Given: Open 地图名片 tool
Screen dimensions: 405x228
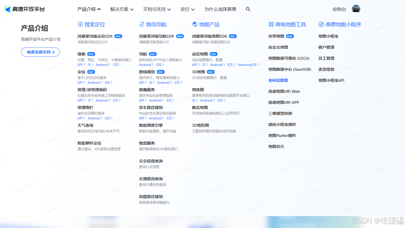Looking at the screenshot, I should pos(276,147).
